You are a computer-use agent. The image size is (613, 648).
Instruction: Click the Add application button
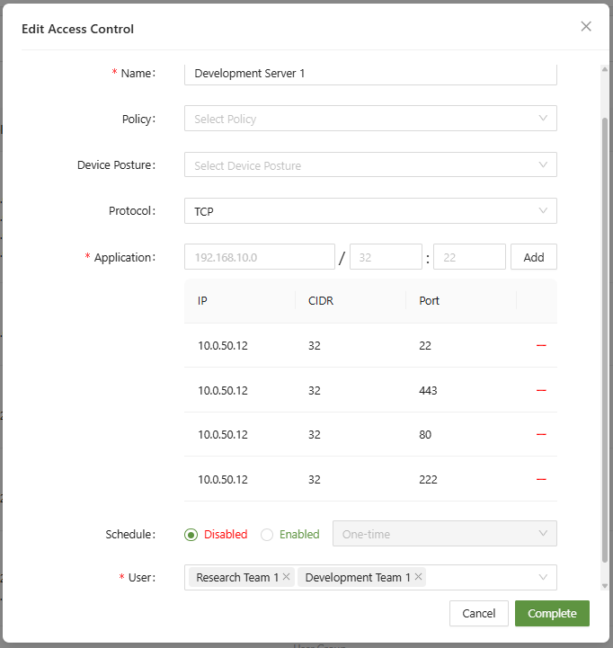tap(534, 257)
